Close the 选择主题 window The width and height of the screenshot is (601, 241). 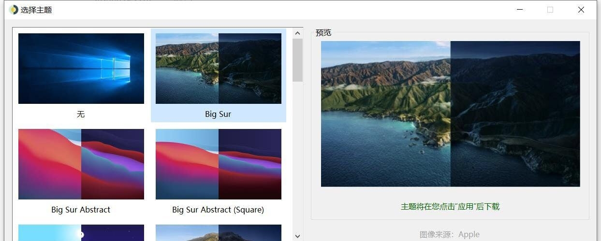point(581,10)
